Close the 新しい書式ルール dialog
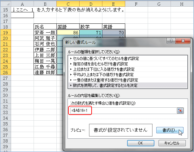Screen dimensions: 194x152 click(183, 41)
